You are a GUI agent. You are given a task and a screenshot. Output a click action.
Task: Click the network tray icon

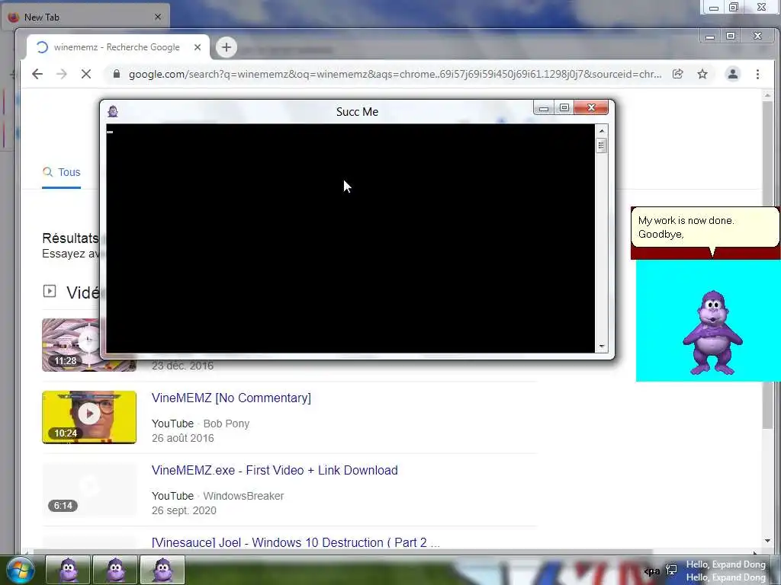(671, 570)
